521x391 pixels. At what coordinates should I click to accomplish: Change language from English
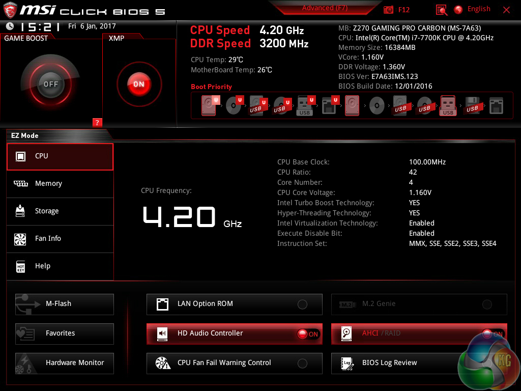tap(479, 9)
